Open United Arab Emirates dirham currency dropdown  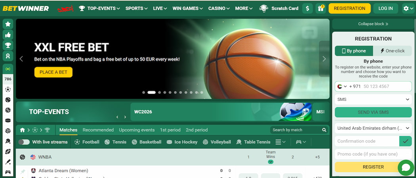[373, 128]
